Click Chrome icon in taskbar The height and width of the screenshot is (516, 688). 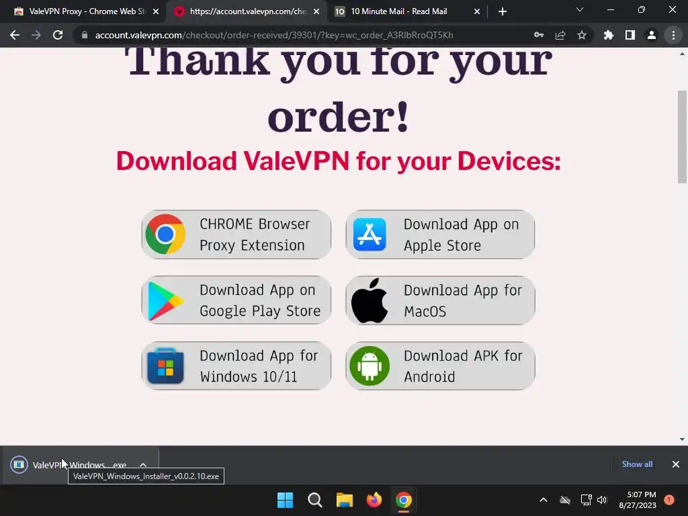pyautogui.click(x=403, y=500)
